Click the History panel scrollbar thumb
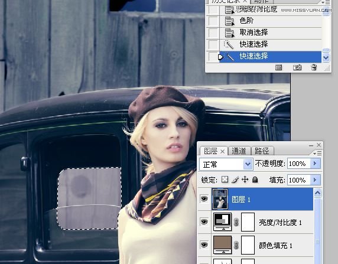The height and width of the screenshot is (264, 338). pyautogui.click(x=326, y=50)
